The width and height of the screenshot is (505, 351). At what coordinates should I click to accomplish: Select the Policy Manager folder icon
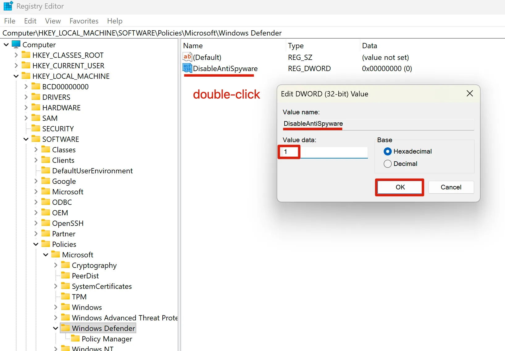(75, 339)
